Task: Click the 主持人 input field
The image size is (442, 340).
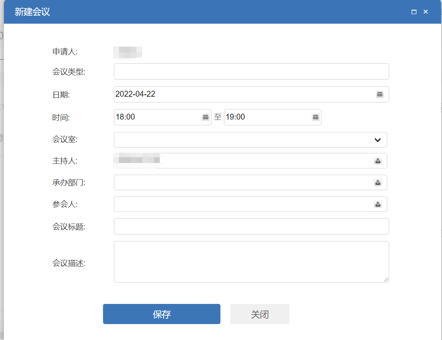Action: (250, 161)
